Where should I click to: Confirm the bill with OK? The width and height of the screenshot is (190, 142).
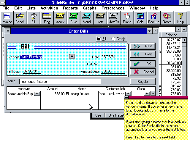point(142,64)
